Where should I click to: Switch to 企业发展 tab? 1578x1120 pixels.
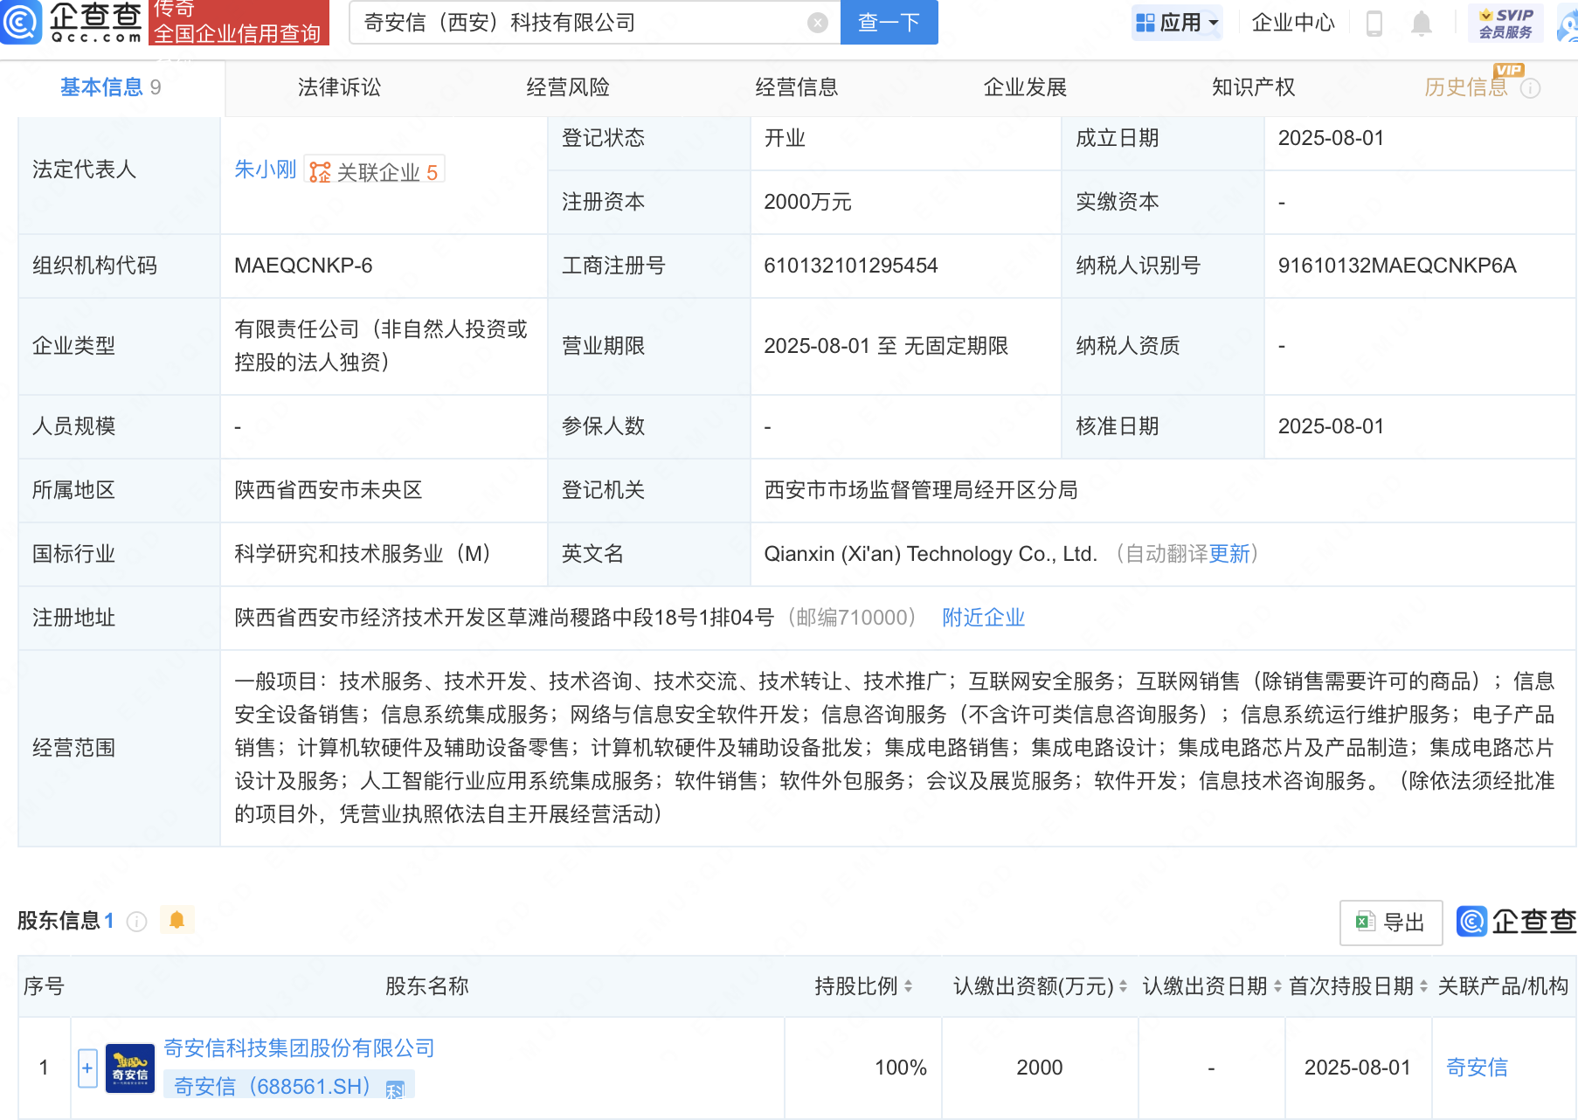pyautogui.click(x=1025, y=87)
